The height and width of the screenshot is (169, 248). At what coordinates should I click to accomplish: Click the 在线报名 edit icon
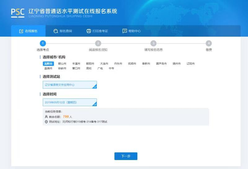point(21,31)
